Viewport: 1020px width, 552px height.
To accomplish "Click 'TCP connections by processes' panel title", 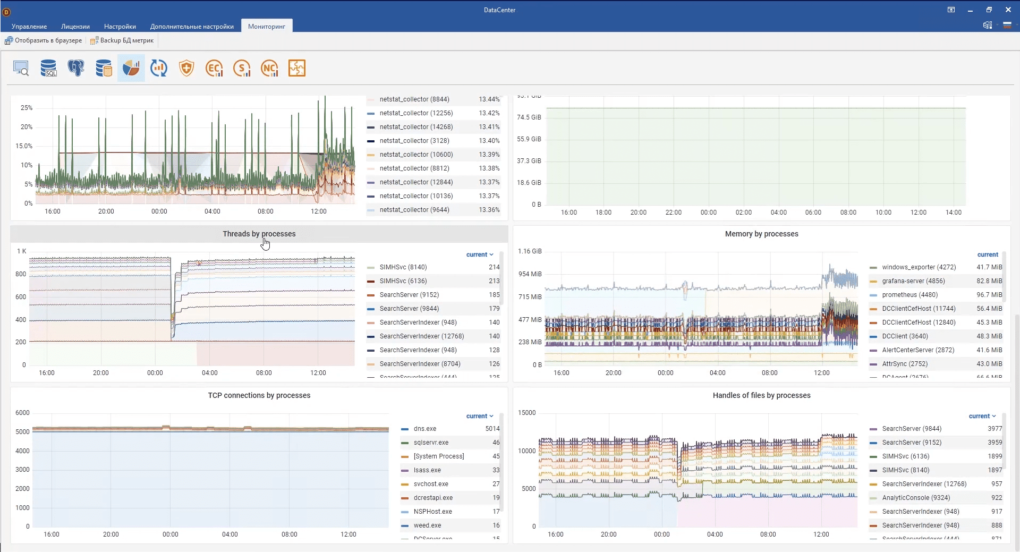I will click(x=259, y=395).
